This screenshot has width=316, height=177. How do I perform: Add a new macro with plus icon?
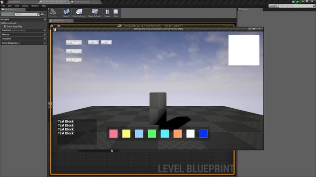pyautogui.click(x=45, y=34)
